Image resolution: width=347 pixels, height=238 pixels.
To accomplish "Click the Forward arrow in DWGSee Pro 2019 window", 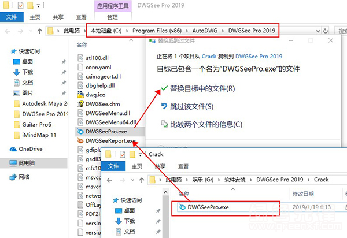I will click(20, 31).
